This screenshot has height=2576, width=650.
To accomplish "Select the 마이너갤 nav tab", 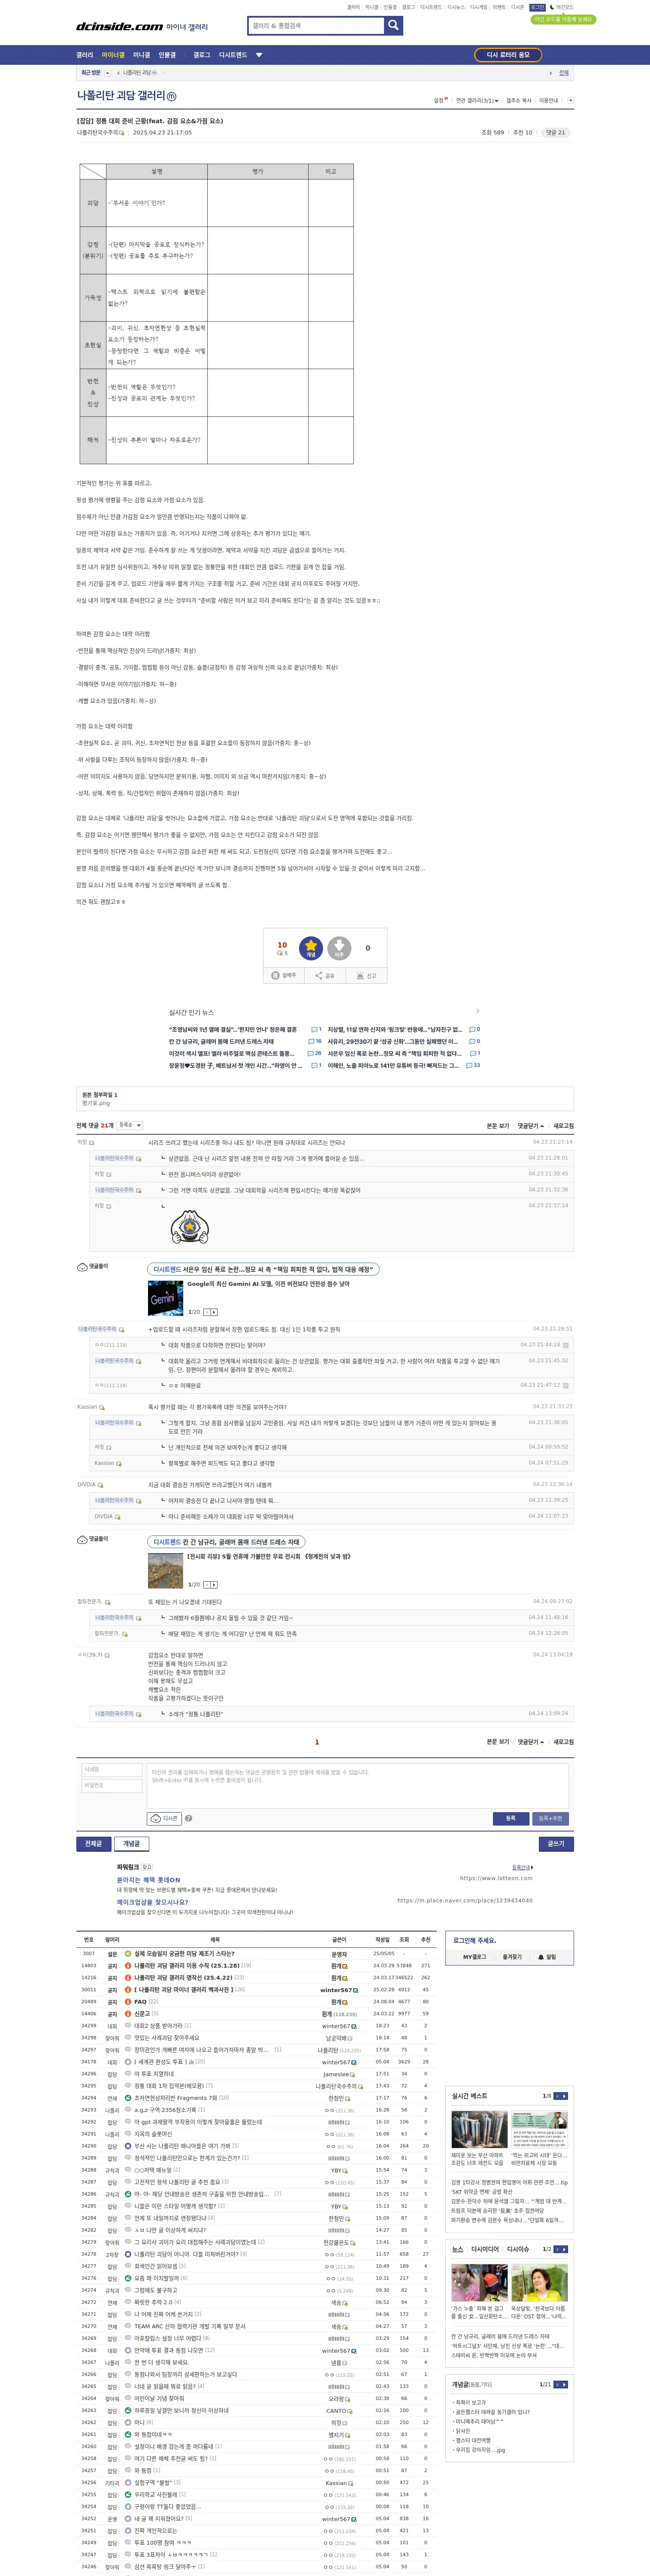I will tap(113, 55).
